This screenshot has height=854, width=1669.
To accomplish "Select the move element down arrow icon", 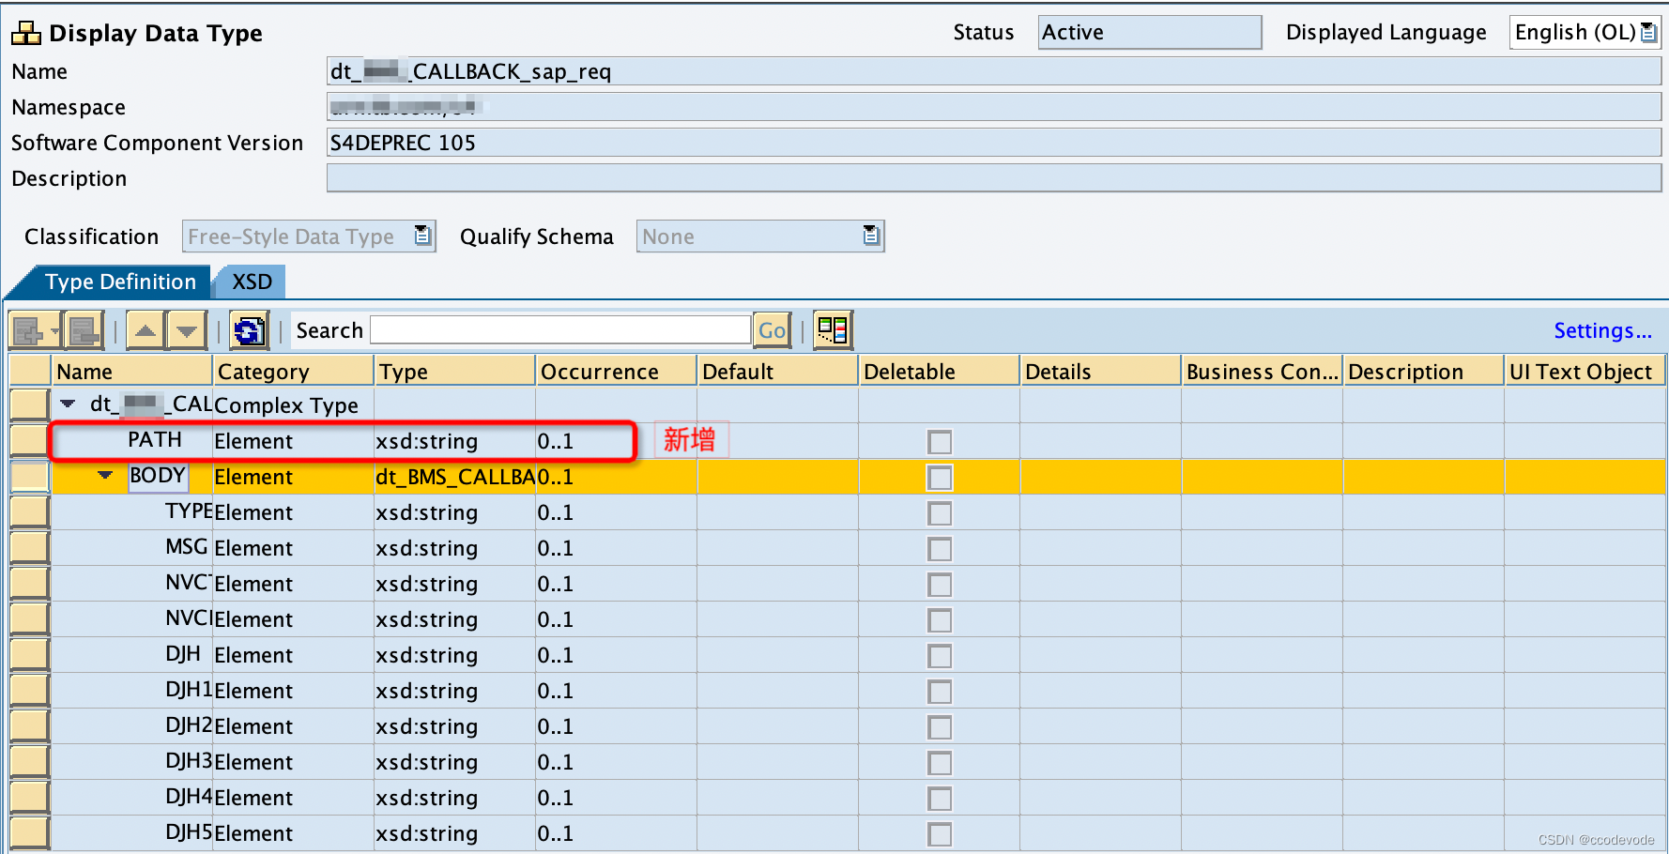I will click(x=186, y=330).
